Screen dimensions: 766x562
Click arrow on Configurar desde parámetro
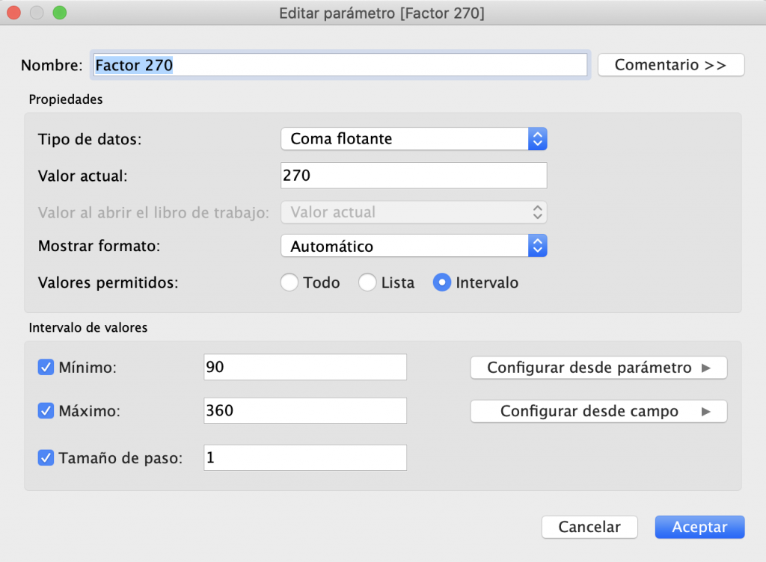706,368
